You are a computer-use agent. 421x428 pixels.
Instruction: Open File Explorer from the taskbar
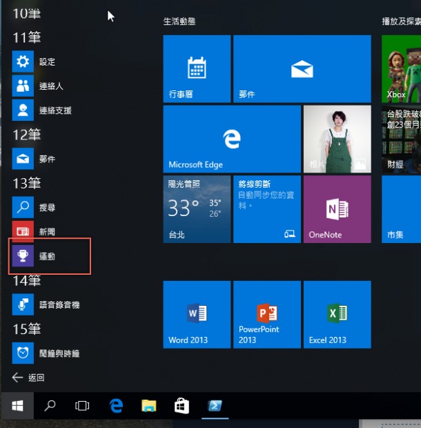click(149, 406)
